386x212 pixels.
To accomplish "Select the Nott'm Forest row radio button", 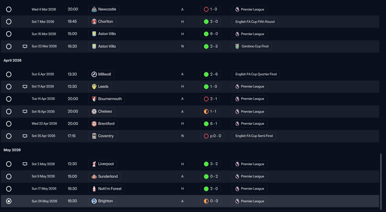I will pyautogui.click(x=9, y=189).
